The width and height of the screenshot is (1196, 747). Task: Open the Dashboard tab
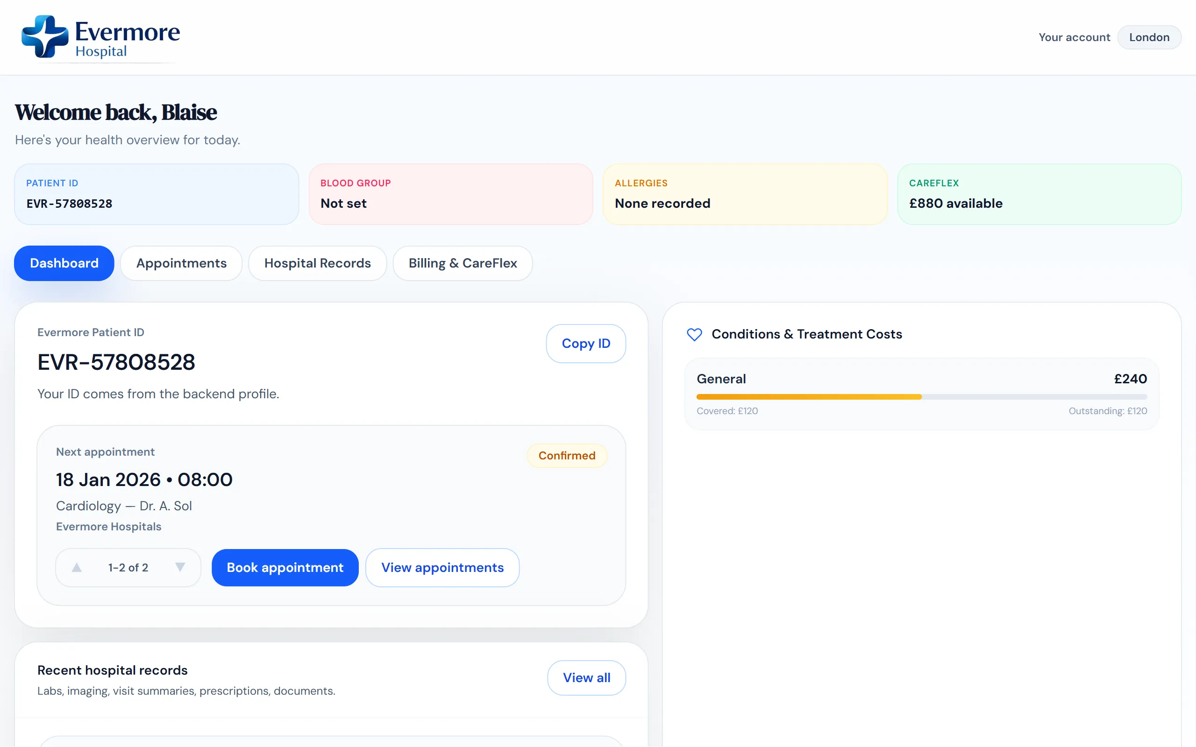[64, 263]
